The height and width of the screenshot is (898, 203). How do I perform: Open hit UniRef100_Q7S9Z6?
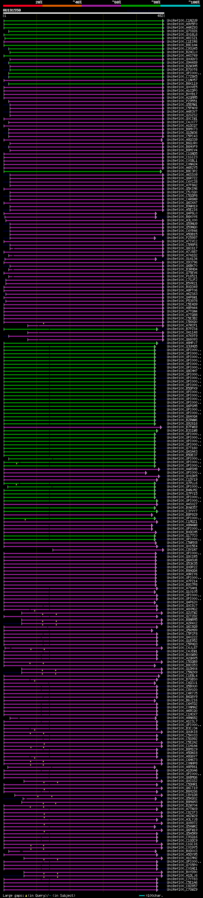tap(182, 31)
